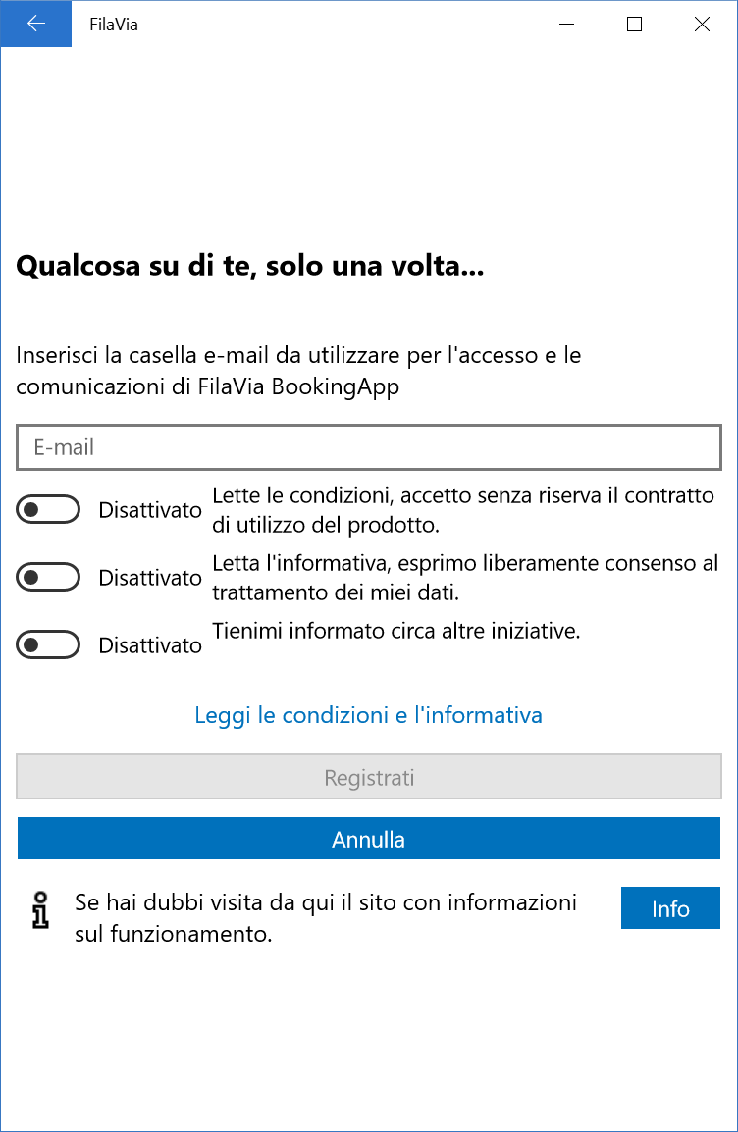
Task: Focus the E-mail input field
Action: 369,447
